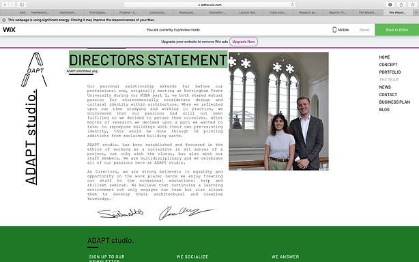Open the PORTFOLIO menu link
Image resolution: width=419 pixels, height=262 pixels.
coord(390,72)
